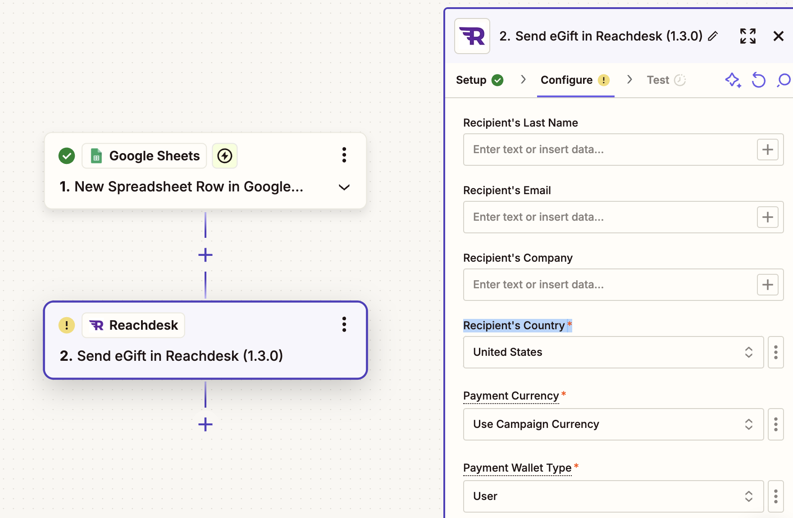This screenshot has height=518, width=793.
Task: Click the panel title Send eGift in Reachdesk
Action: [x=601, y=36]
